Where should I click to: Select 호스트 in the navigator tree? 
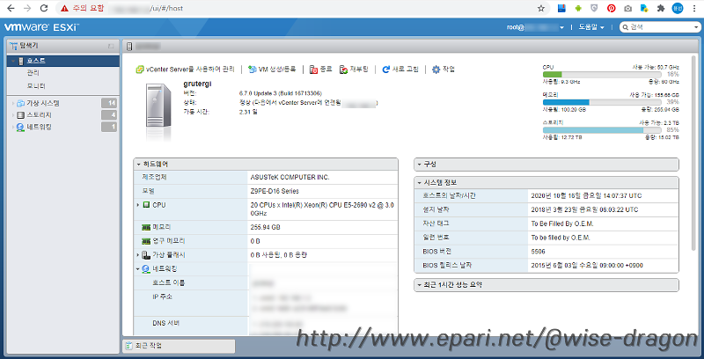63,61
